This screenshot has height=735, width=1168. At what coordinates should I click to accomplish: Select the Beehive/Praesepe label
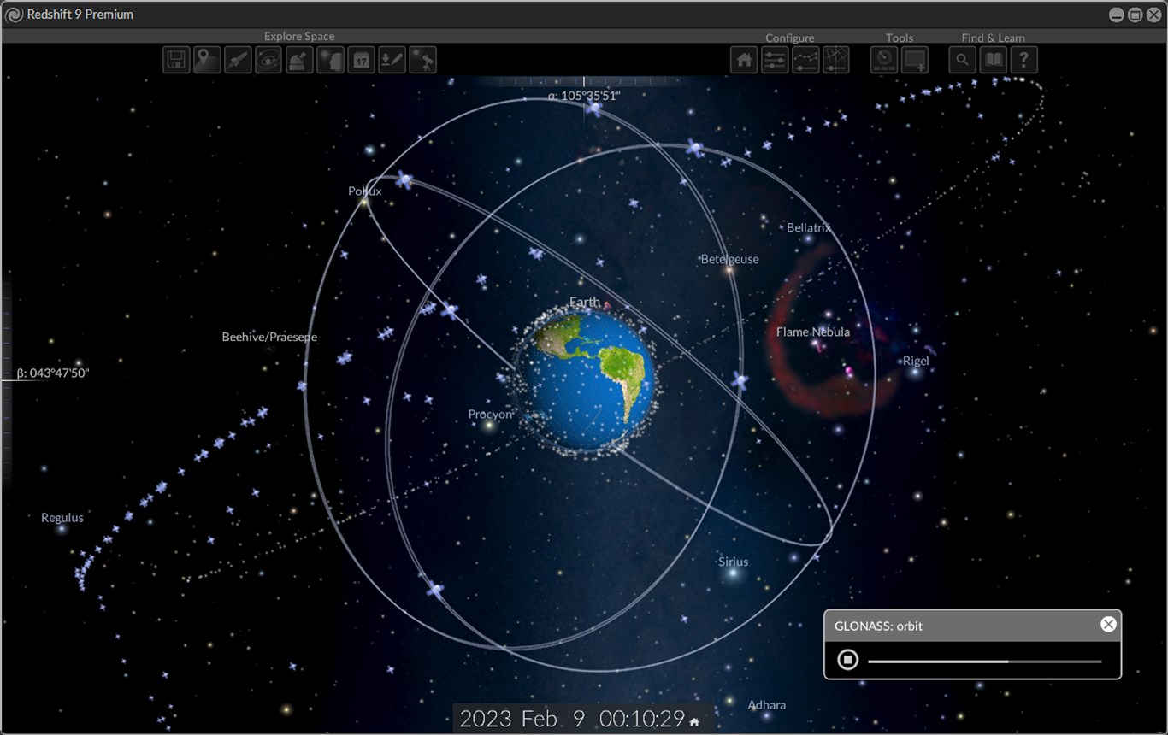click(269, 337)
